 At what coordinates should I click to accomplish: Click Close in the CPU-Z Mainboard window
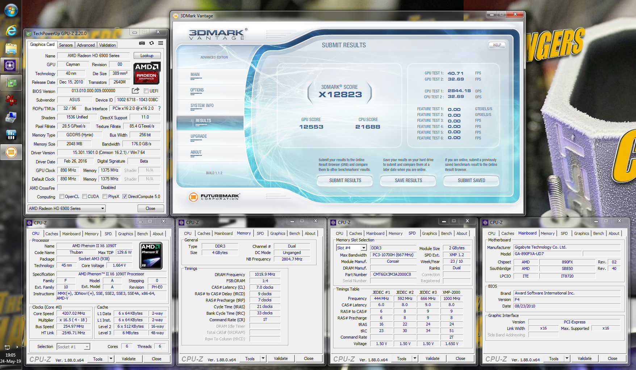[612, 358]
